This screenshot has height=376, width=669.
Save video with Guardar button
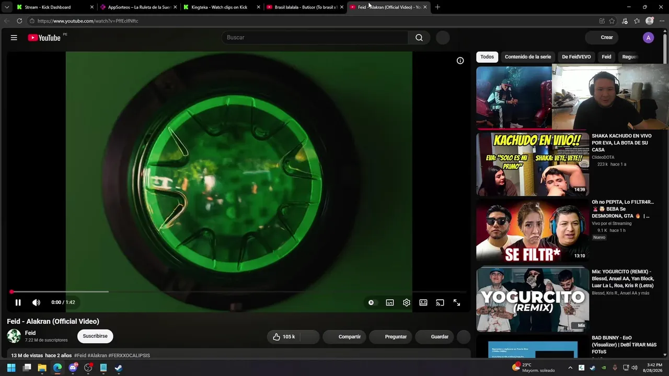tap(435, 337)
